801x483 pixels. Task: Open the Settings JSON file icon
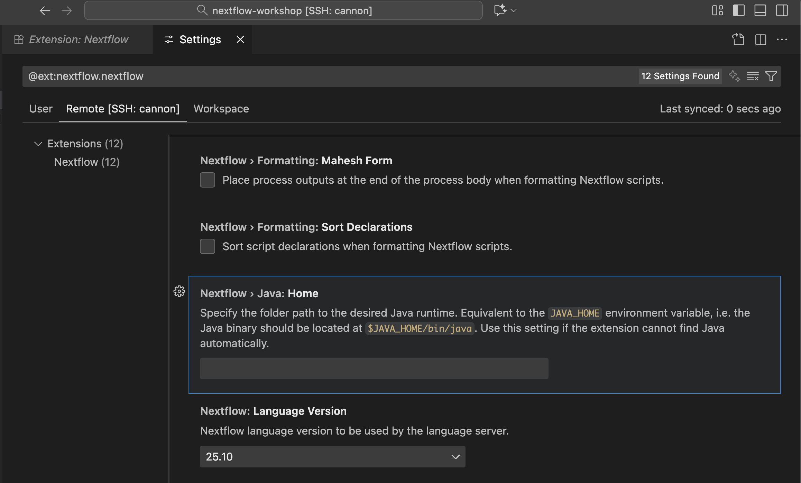[739, 39]
